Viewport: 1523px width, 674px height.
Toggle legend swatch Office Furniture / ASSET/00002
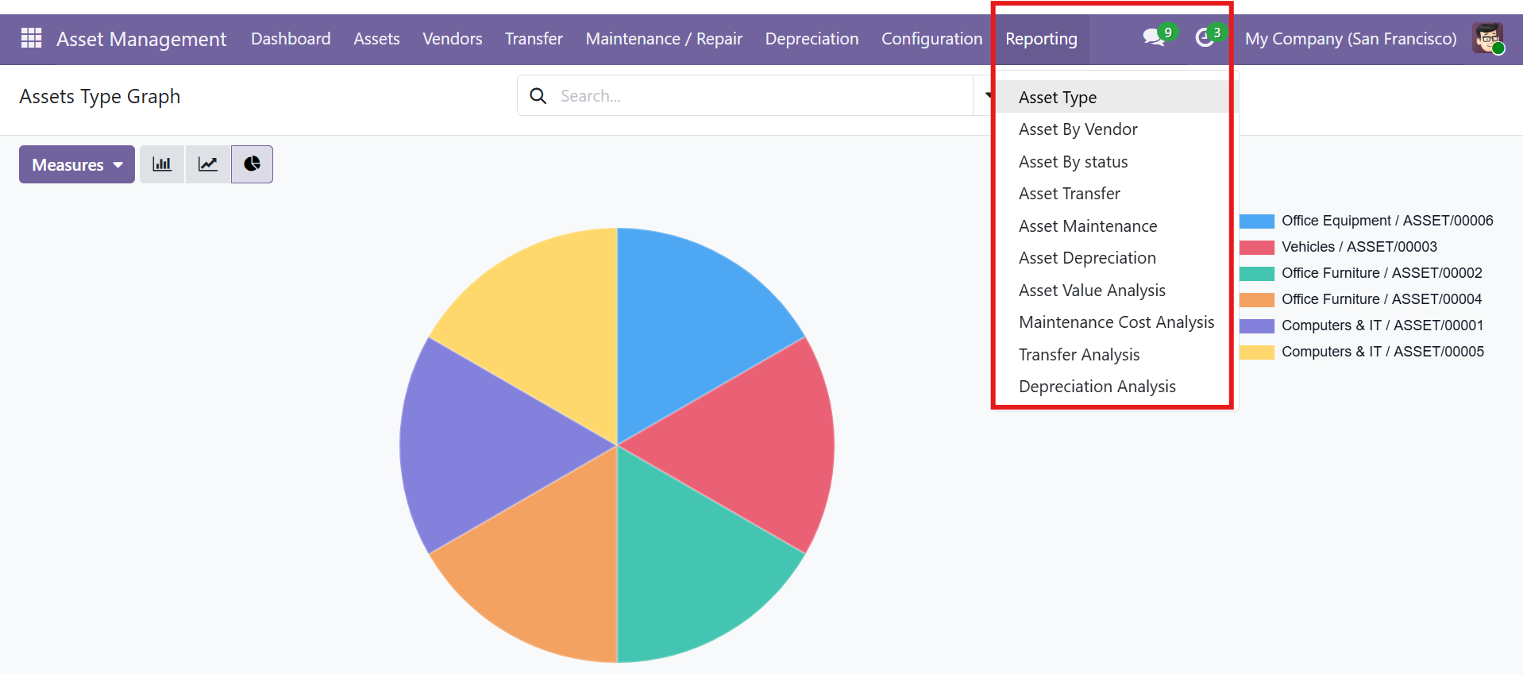coord(1257,273)
